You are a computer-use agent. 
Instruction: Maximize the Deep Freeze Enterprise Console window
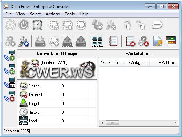pyautogui.click(x=161, y=7)
